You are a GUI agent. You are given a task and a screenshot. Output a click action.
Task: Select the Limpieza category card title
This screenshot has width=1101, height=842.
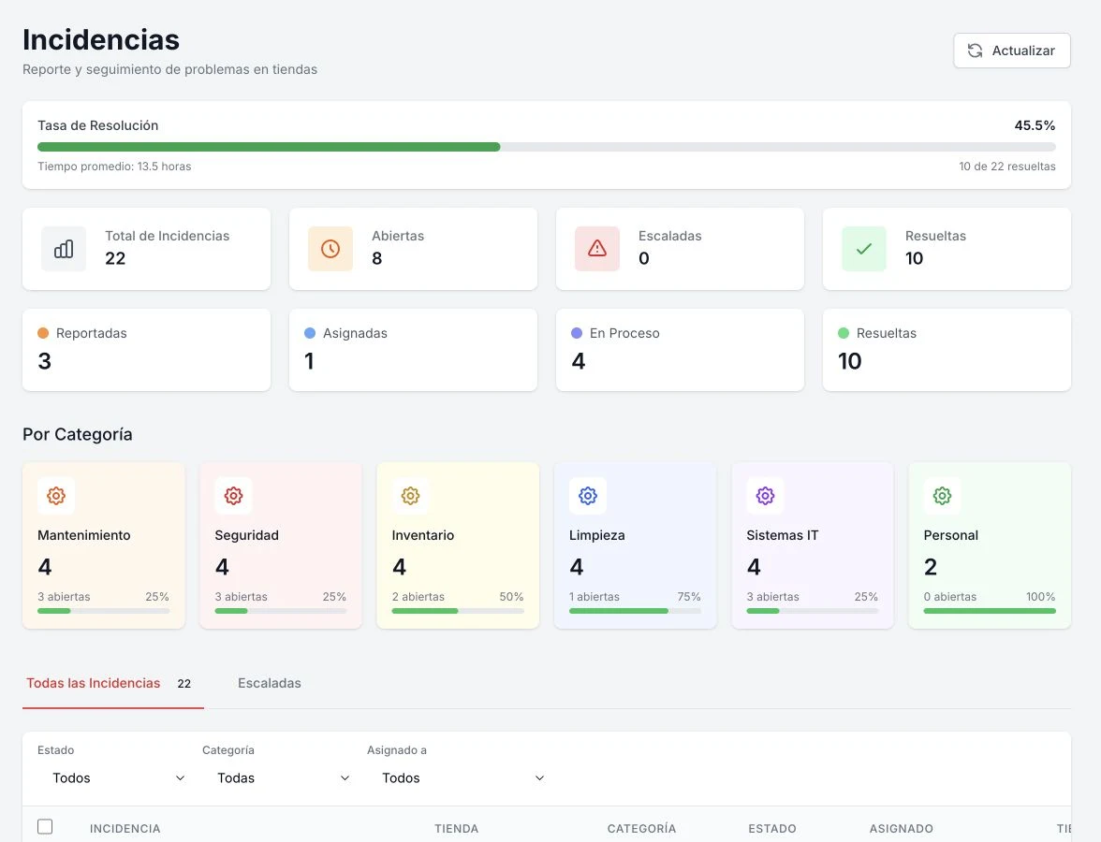click(597, 535)
